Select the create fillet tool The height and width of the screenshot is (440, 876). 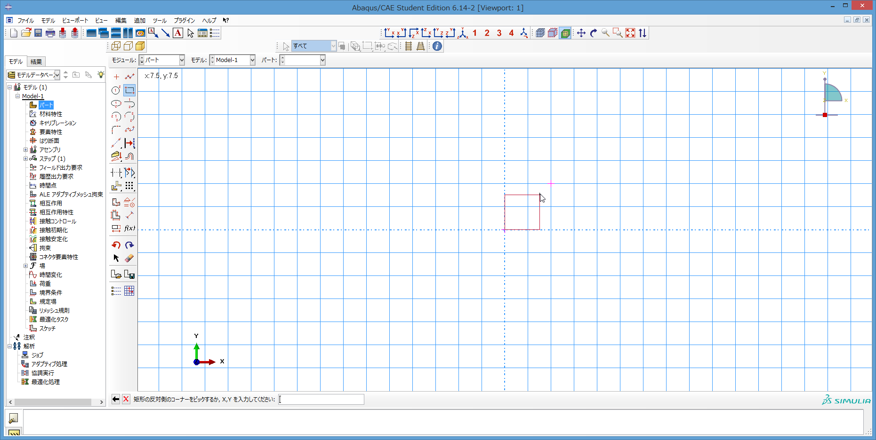click(116, 130)
